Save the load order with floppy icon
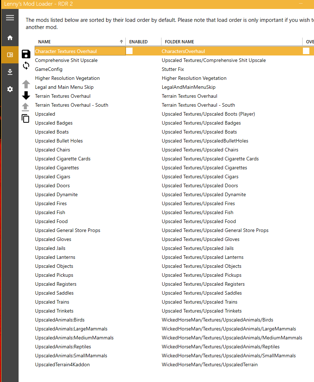 (26, 54)
